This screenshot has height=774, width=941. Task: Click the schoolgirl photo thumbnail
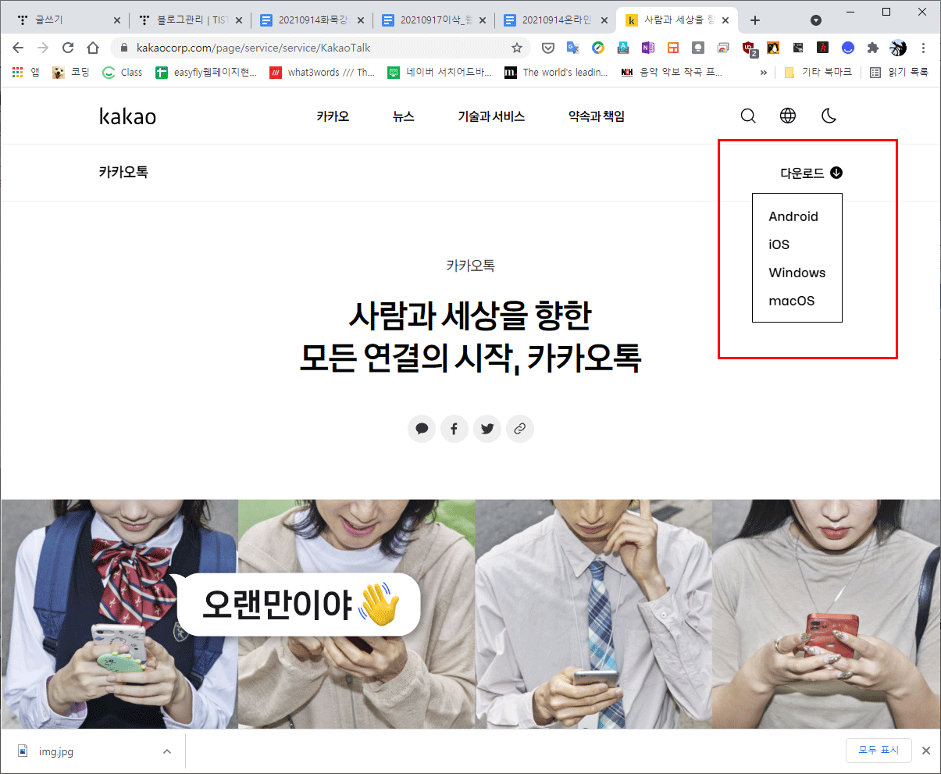coord(119,614)
